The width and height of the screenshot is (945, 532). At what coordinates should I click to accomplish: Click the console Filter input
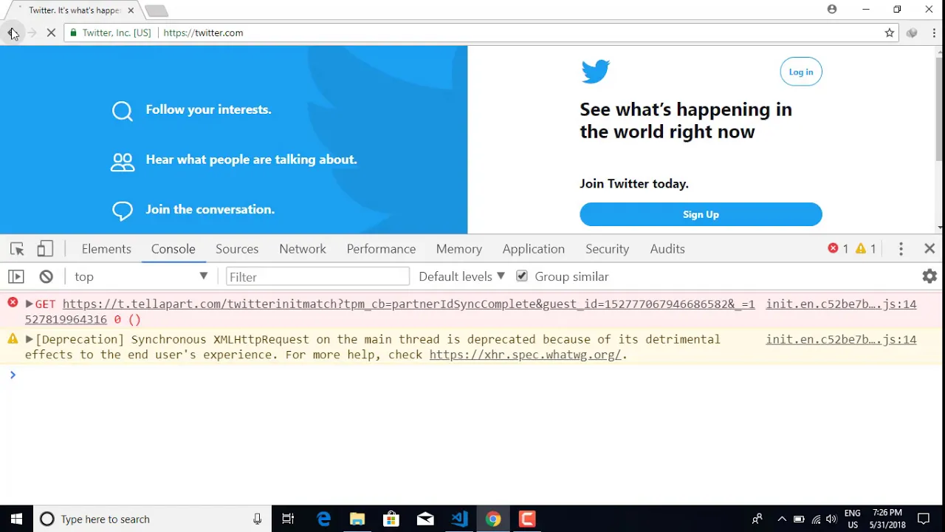click(x=317, y=276)
